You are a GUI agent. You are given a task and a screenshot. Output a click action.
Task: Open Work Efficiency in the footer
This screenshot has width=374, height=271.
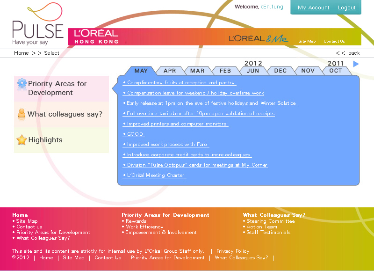144,227
